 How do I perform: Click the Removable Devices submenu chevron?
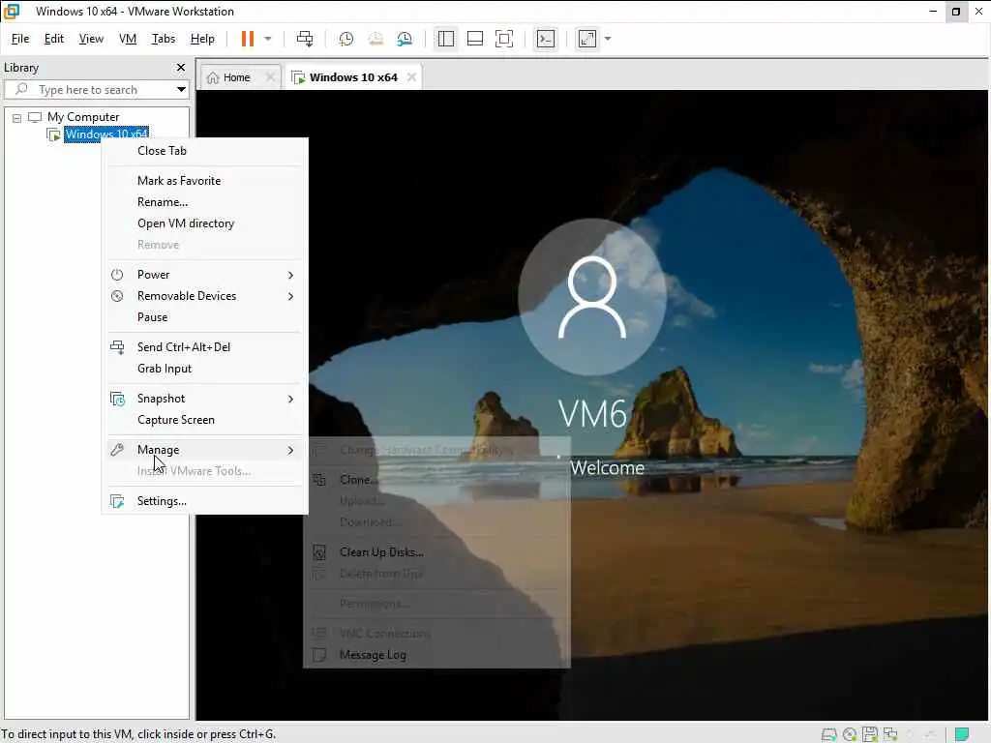(290, 296)
